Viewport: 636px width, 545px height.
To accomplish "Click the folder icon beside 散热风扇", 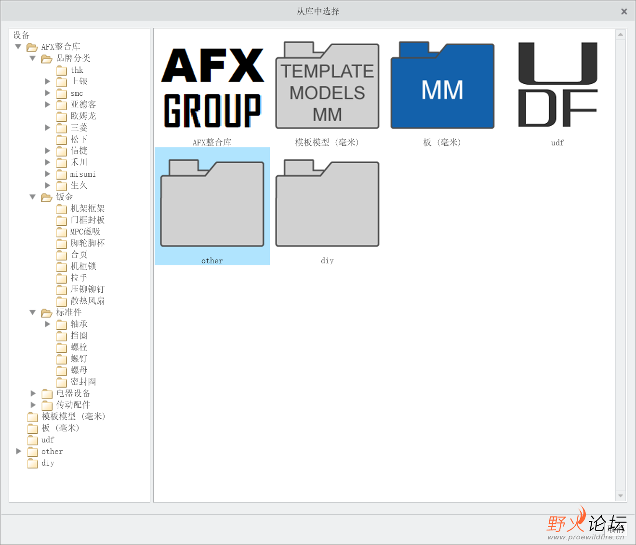I will (x=61, y=301).
